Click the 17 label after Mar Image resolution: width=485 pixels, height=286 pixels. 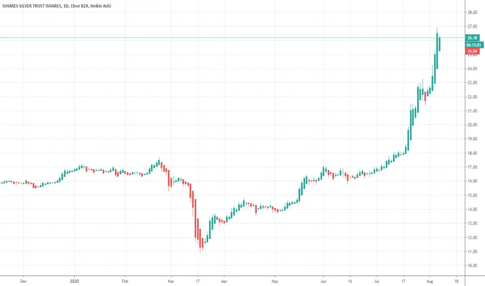click(x=198, y=281)
